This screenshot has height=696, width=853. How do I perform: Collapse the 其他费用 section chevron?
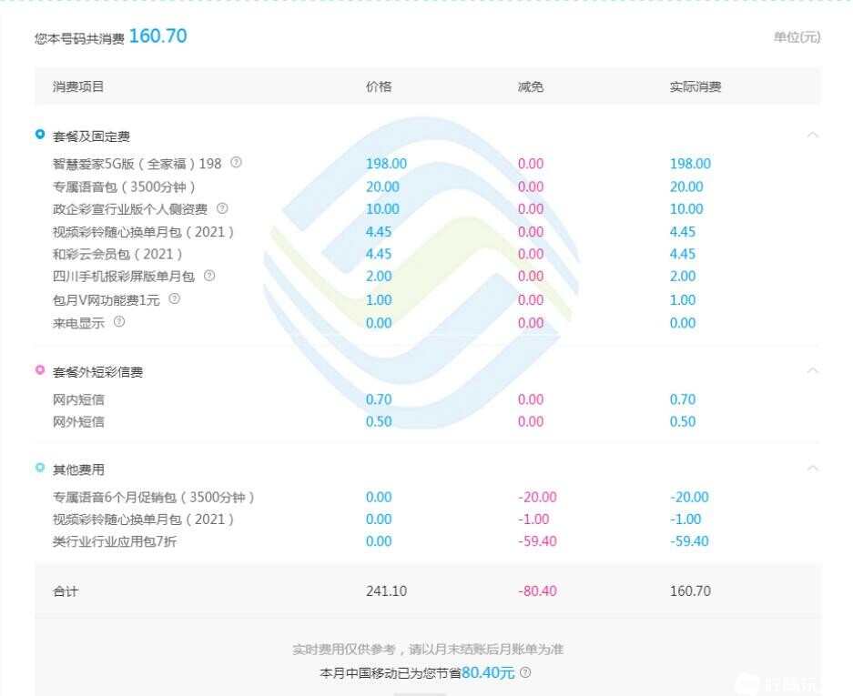pyautogui.click(x=813, y=469)
